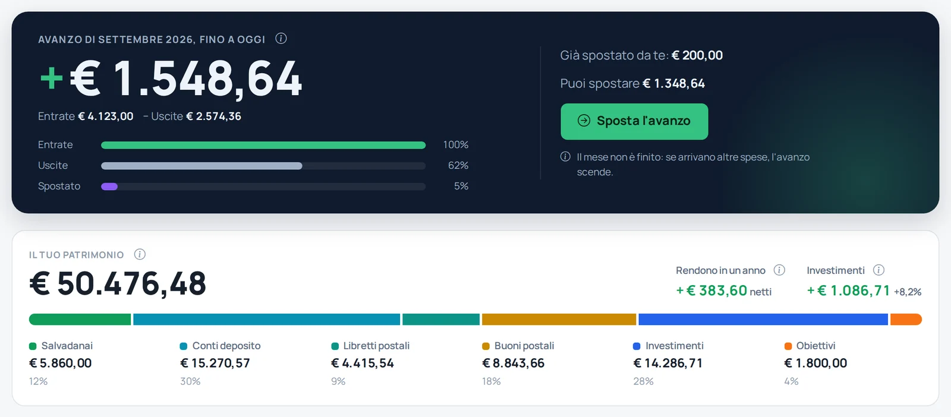Click the 28% under Investimenti
The width and height of the screenshot is (951, 417).
pos(643,381)
